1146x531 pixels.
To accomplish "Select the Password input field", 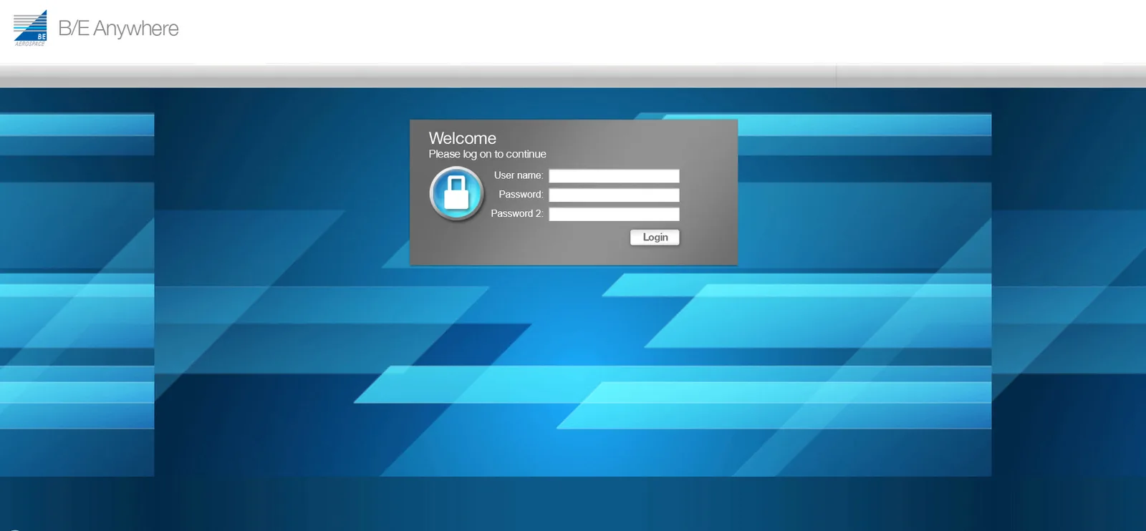I will [614, 195].
